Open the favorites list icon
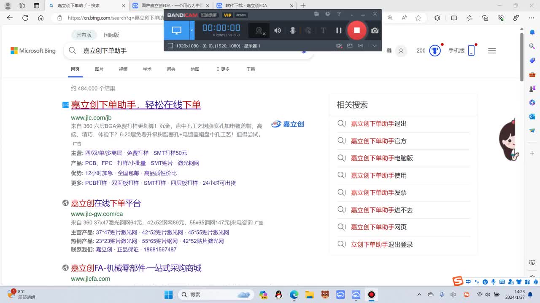Screen dimensions: 540x303 [470, 18]
